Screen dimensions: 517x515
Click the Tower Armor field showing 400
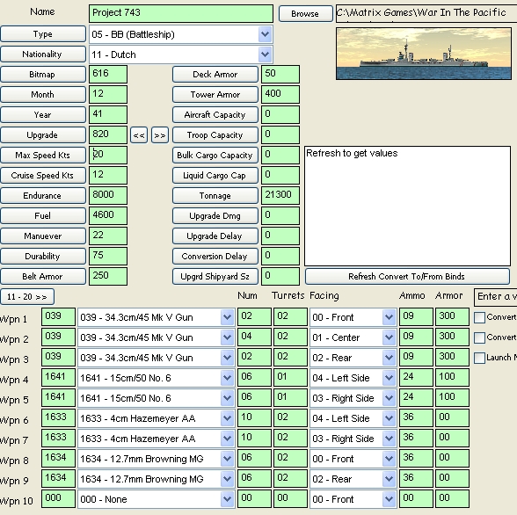[280, 95]
